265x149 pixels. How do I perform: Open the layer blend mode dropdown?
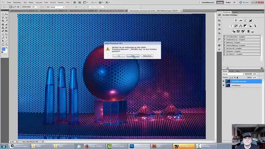point(233,74)
